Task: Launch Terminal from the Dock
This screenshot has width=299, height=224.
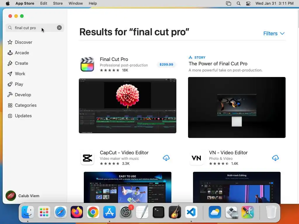Action: click(x=159, y=212)
